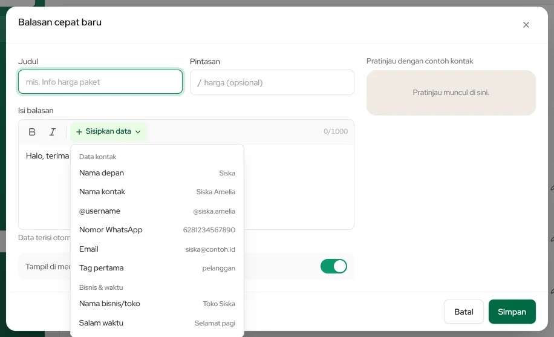554x337 pixels.
Task: Click the Bisnis & waktu section header
Action: point(101,287)
